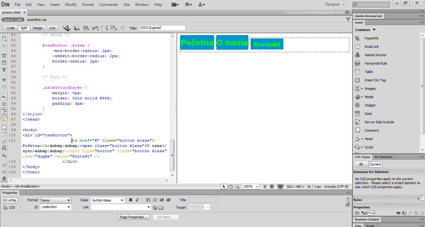425x227 pixels.
Task: Click the Attach Style Sheet chain icon
Action: click(x=398, y=213)
